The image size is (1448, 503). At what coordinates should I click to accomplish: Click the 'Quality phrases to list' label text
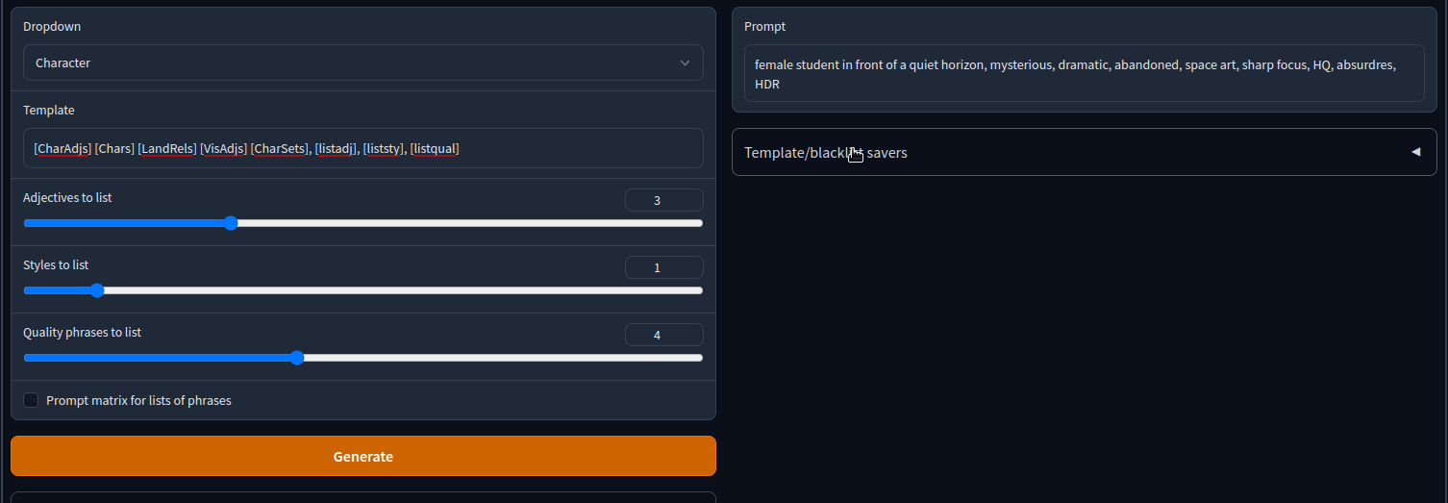(82, 332)
